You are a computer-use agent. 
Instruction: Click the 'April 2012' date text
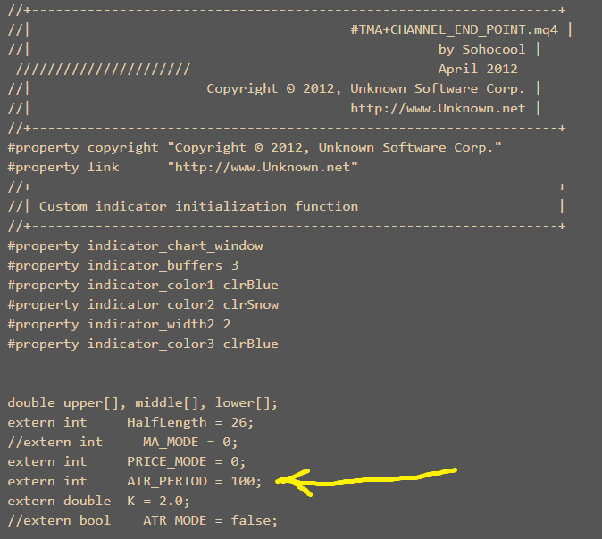478,69
